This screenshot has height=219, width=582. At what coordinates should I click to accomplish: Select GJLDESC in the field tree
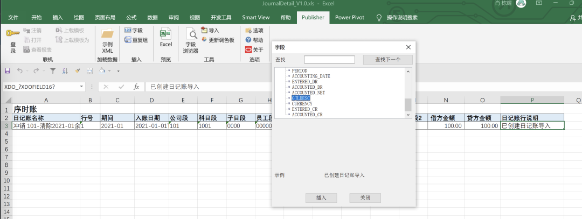pos(301,98)
